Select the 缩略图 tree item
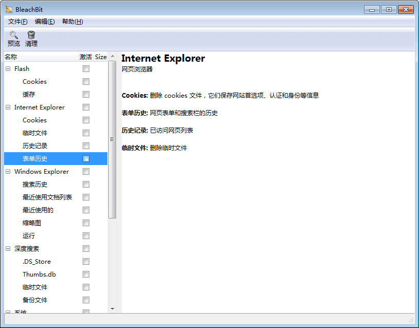Image resolution: width=419 pixels, height=328 pixels. tap(31, 223)
